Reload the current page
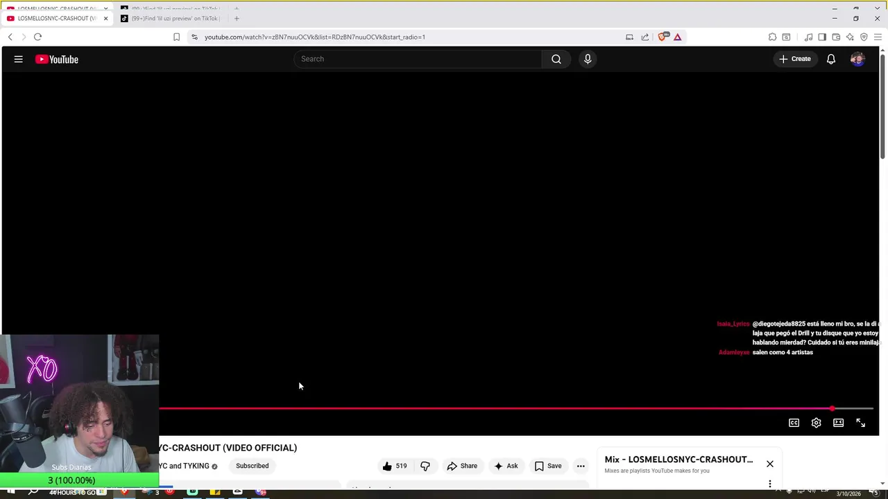Viewport: 888px width, 499px height. (x=37, y=37)
